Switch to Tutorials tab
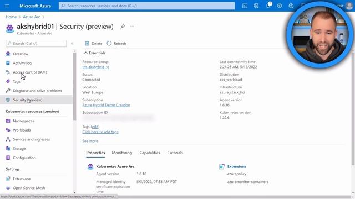355x199 pixels. pos(175,153)
